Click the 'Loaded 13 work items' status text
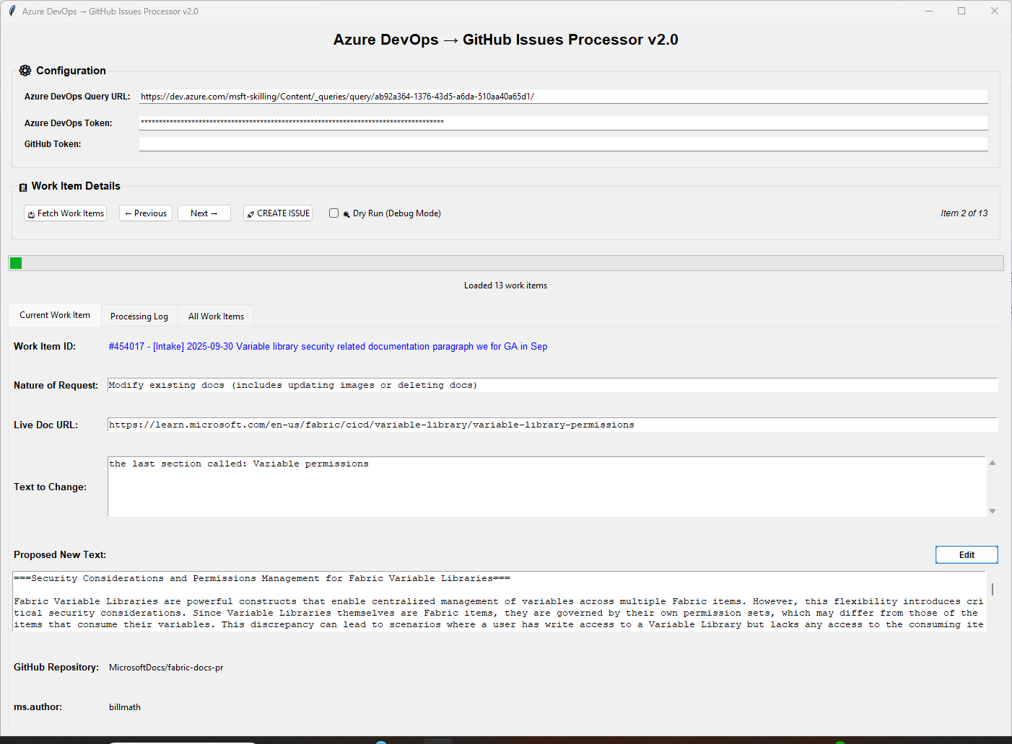The height and width of the screenshot is (744, 1012). pyautogui.click(x=505, y=285)
